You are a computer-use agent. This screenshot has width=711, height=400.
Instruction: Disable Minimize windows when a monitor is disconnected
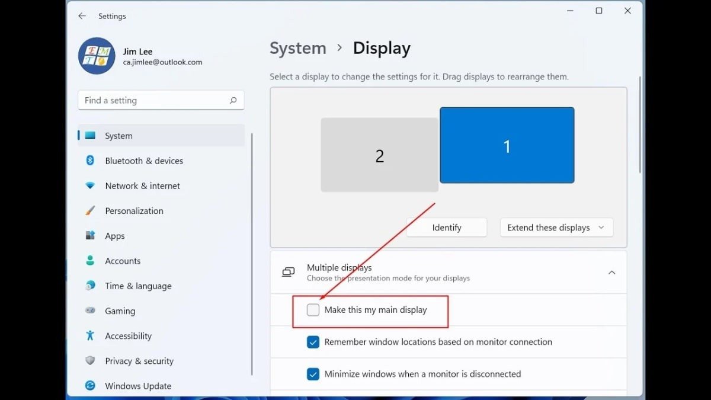point(312,374)
